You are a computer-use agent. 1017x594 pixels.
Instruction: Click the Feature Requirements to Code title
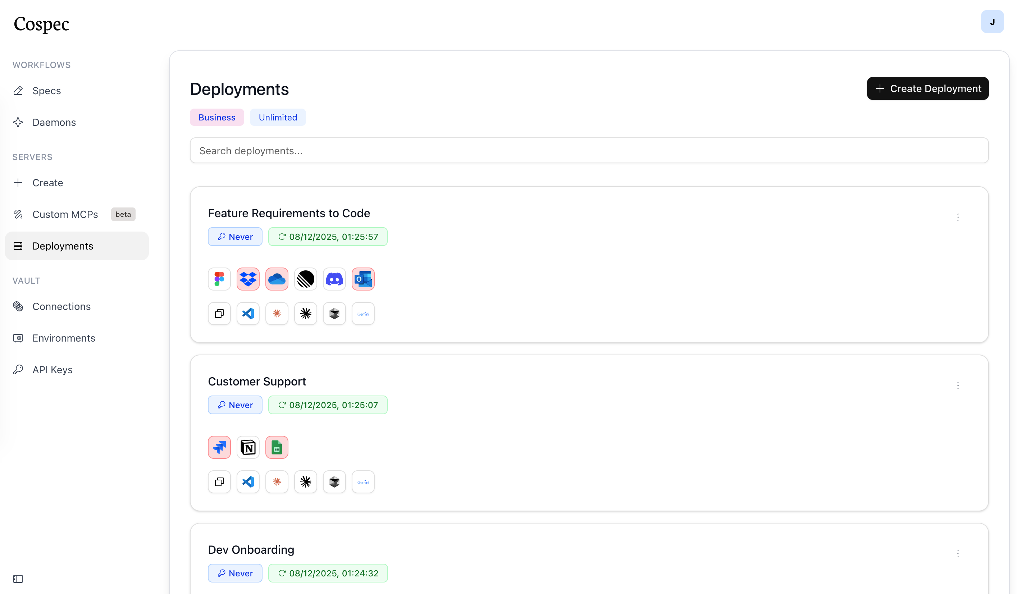(289, 213)
